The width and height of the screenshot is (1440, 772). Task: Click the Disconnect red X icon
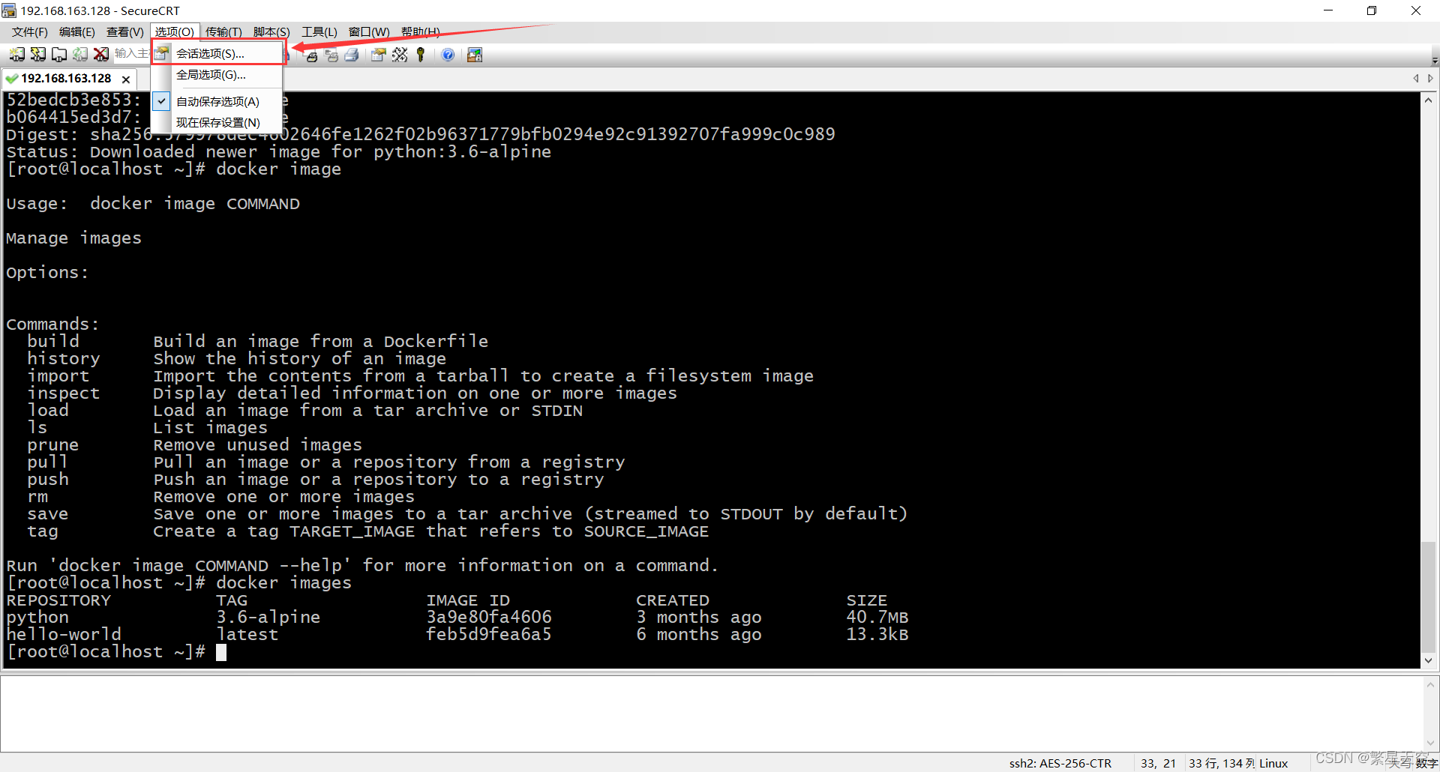100,54
